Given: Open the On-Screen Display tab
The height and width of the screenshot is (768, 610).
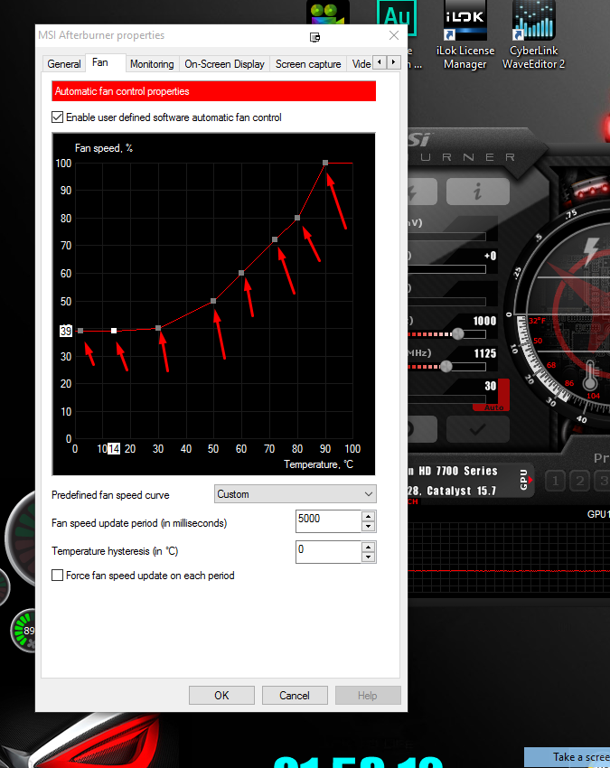Looking at the screenshot, I should [224, 64].
